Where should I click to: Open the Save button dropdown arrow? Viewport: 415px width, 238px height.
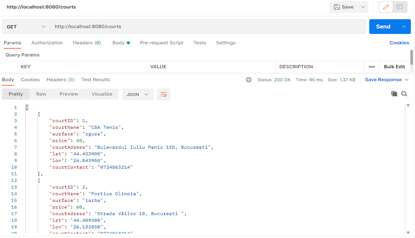362,7
